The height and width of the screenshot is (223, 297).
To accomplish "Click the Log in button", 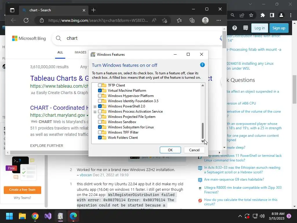I will [x=260, y=28].
